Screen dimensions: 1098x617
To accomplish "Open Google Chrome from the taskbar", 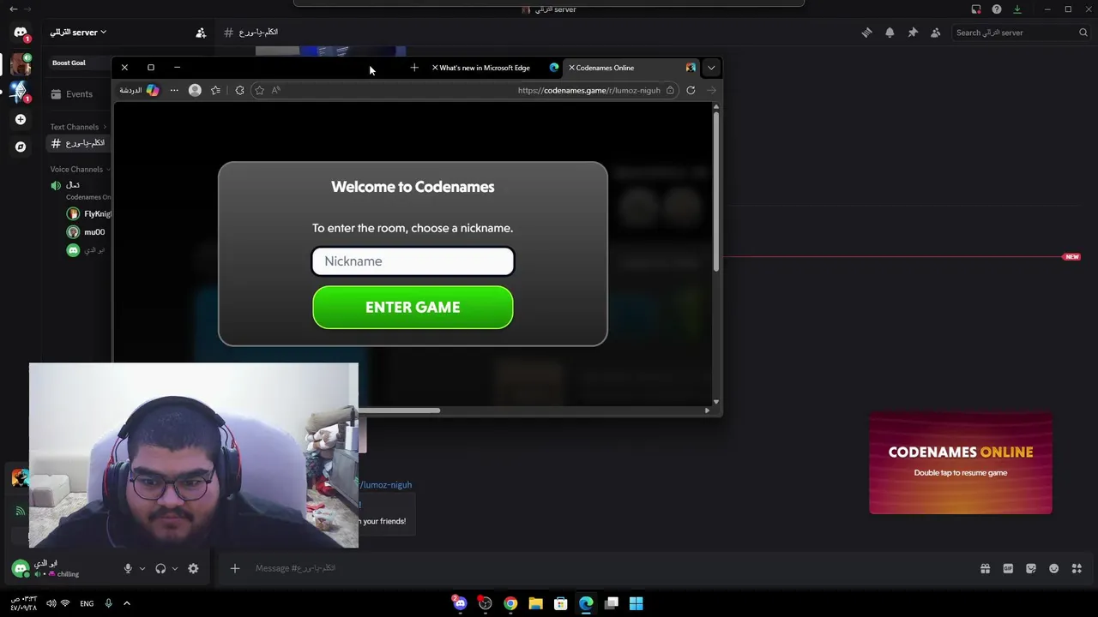I will click(510, 603).
